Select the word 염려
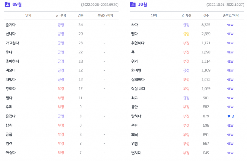Image resolution: width=247 pixels, height=161 pixels. (x=9, y=144)
